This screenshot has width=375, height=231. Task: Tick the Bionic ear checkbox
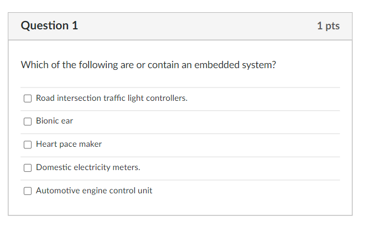click(28, 121)
